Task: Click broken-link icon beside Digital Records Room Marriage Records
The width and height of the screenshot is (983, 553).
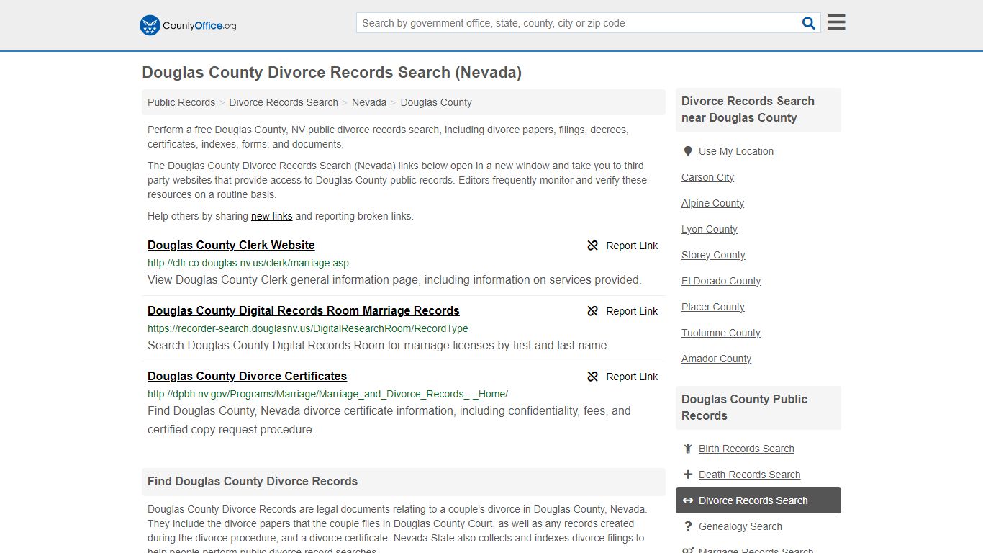Action: [x=593, y=311]
